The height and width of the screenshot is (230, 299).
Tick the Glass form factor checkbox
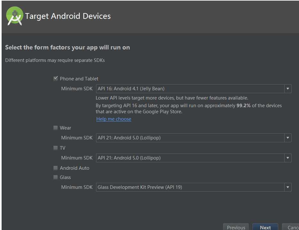point(55,177)
